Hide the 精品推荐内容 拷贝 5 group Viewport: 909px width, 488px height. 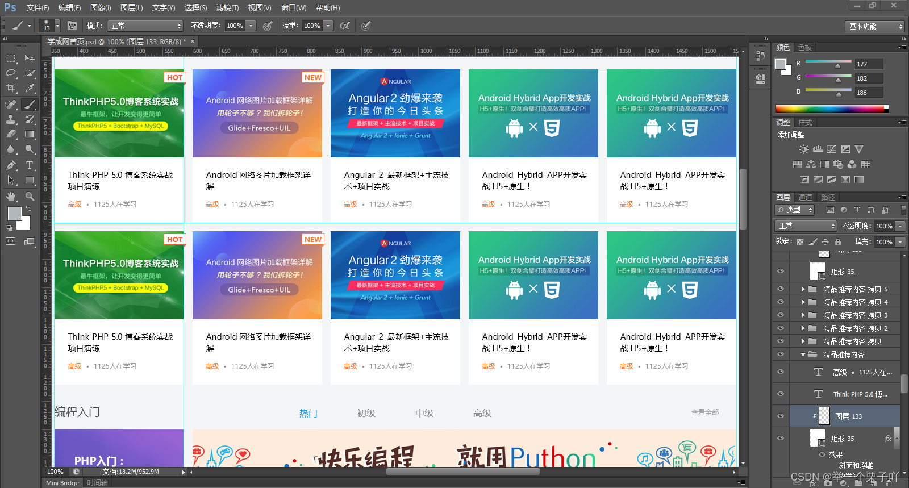pyautogui.click(x=781, y=289)
